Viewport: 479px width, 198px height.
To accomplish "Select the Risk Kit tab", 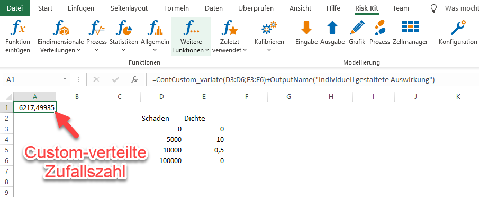I will tap(367, 8).
